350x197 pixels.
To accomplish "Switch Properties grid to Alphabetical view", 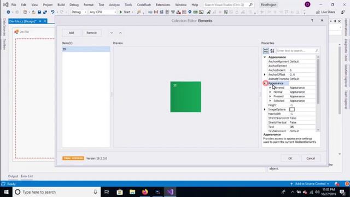I will [272, 51].
